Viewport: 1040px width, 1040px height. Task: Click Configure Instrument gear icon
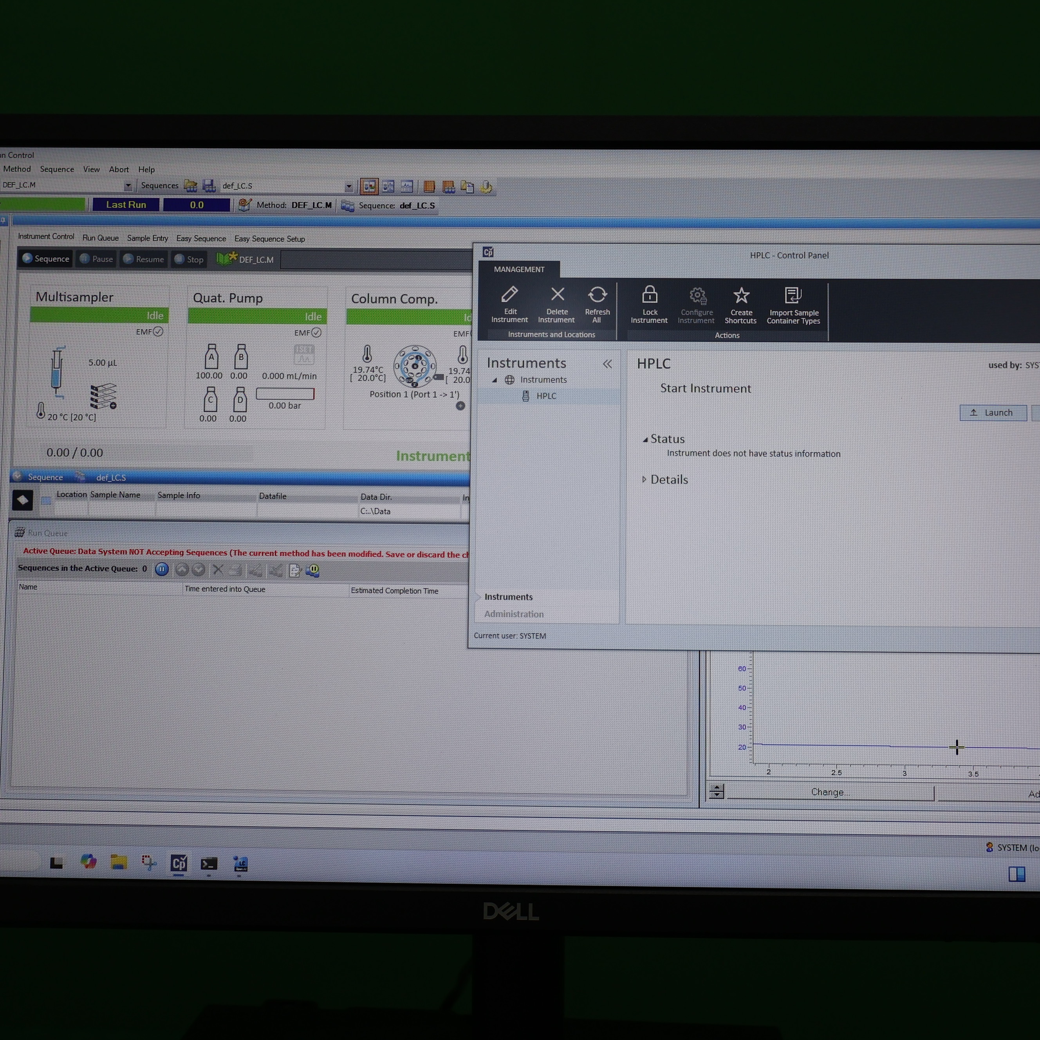click(x=698, y=296)
